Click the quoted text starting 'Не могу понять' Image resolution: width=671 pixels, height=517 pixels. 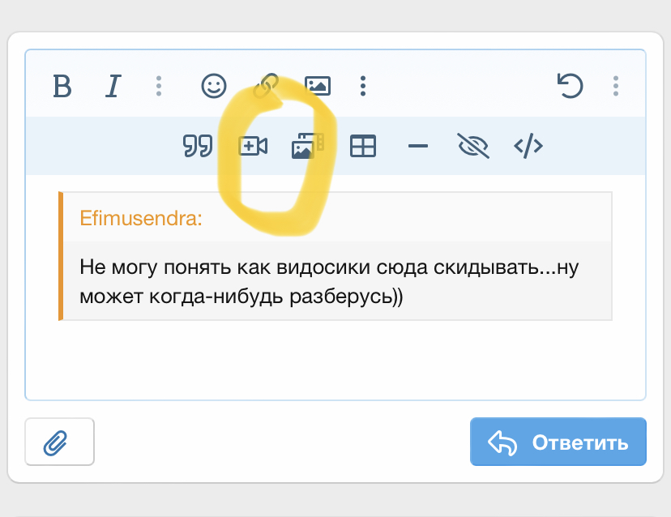pyautogui.click(x=329, y=281)
